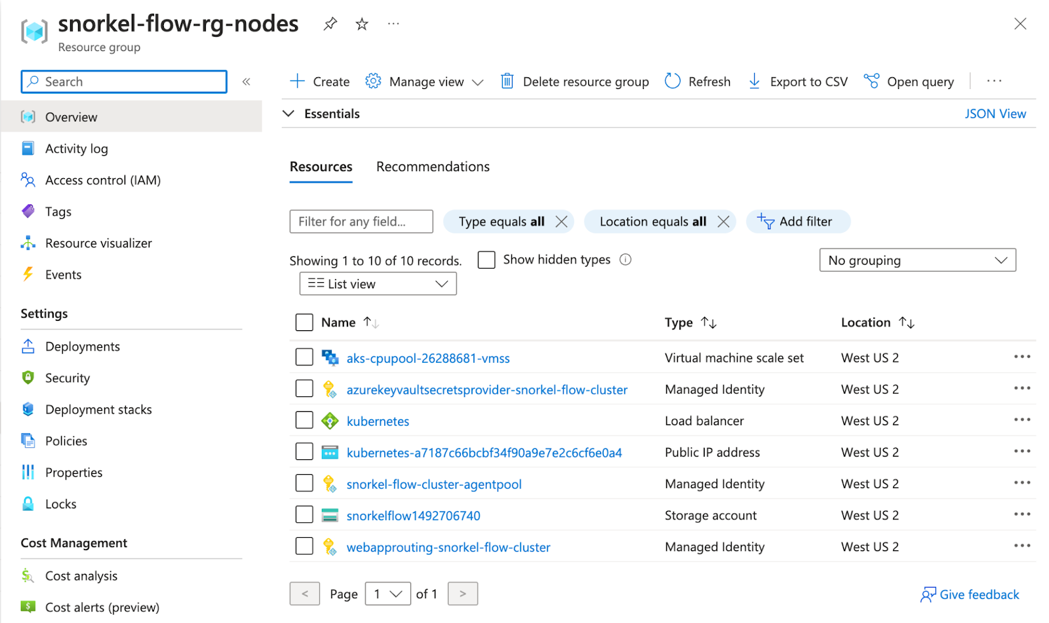This screenshot has width=1049, height=623.
Task: Open Events page
Action: [x=64, y=274]
